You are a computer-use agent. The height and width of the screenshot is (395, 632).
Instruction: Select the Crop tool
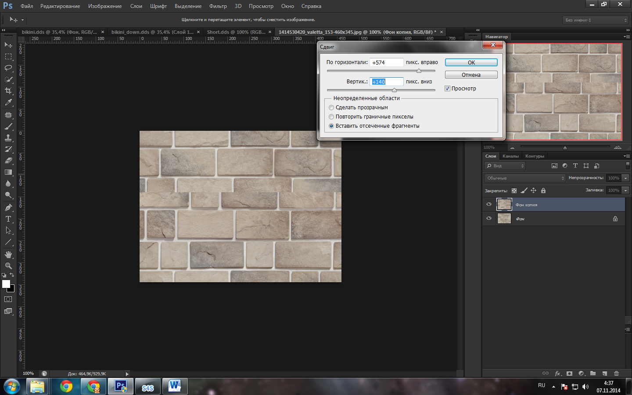click(8, 91)
